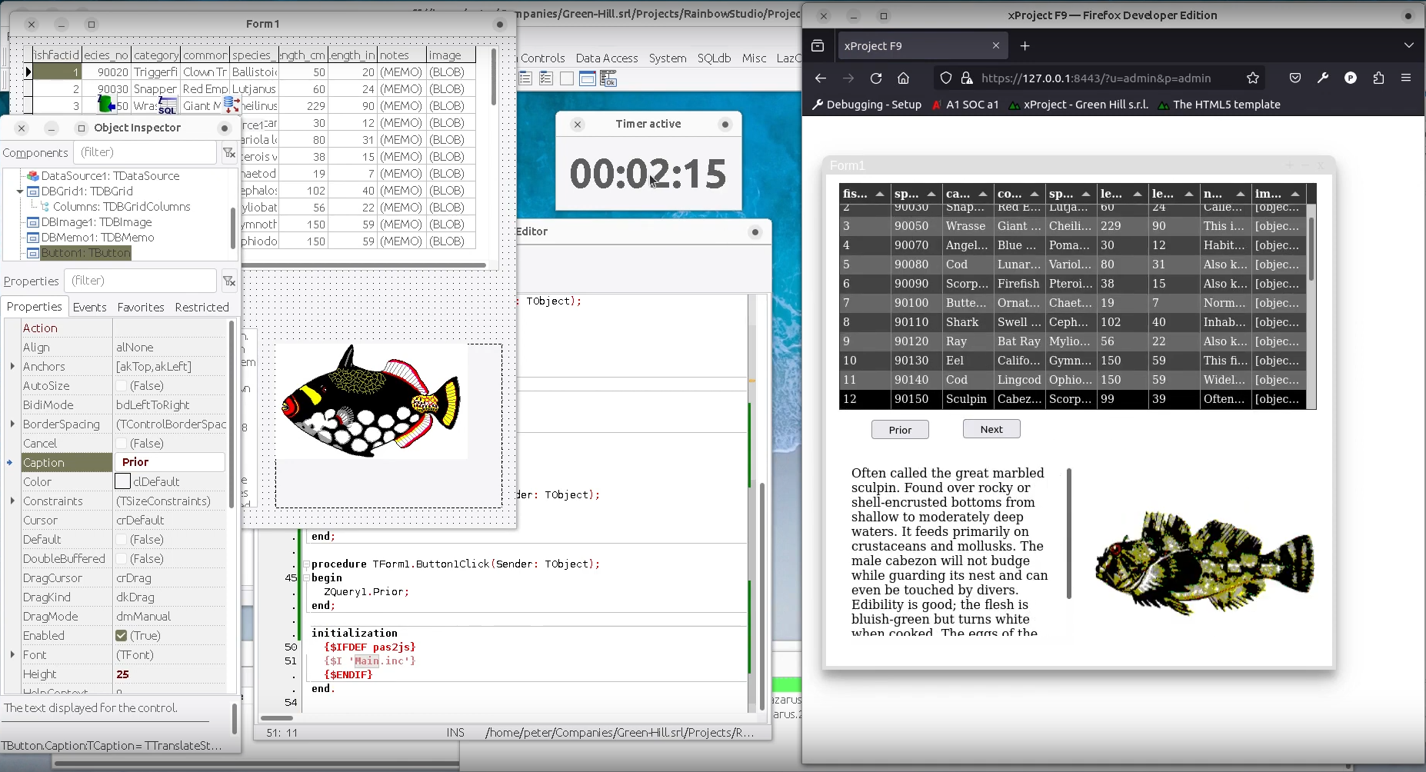The width and height of the screenshot is (1426, 772).
Task: Open the Firefox extensions puzzle icon
Action: click(1378, 78)
